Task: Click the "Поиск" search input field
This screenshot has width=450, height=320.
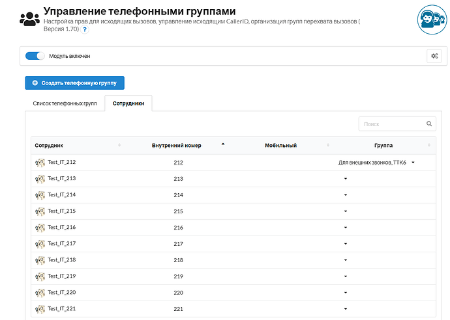Action: click(391, 124)
